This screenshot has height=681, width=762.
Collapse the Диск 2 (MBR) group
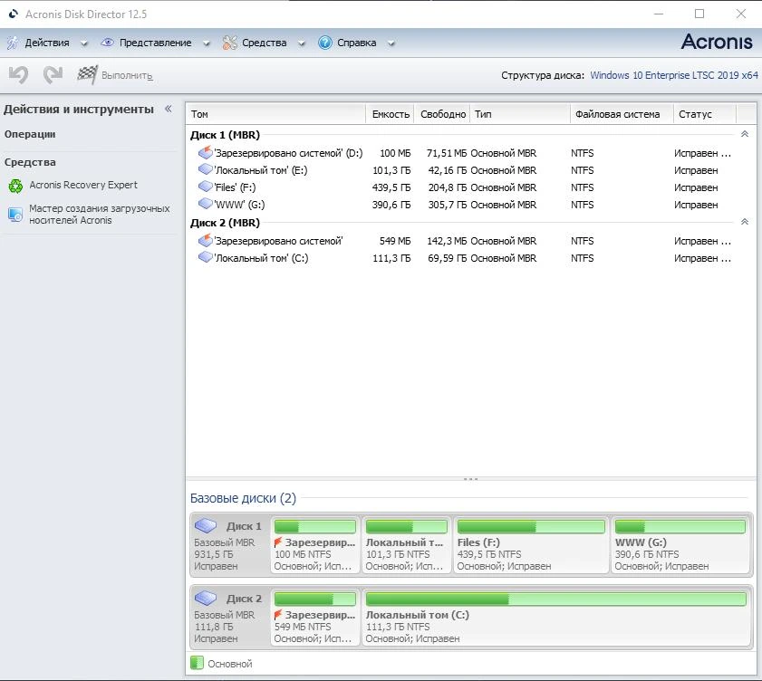click(744, 222)
